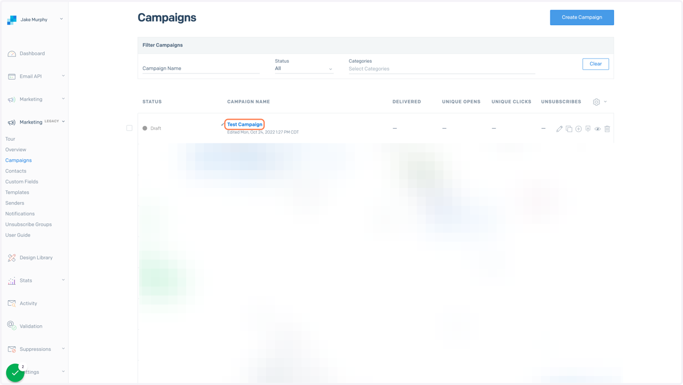Click the export icon in Test Campaign row
683x385 pixels.
(x=588, y=129)
